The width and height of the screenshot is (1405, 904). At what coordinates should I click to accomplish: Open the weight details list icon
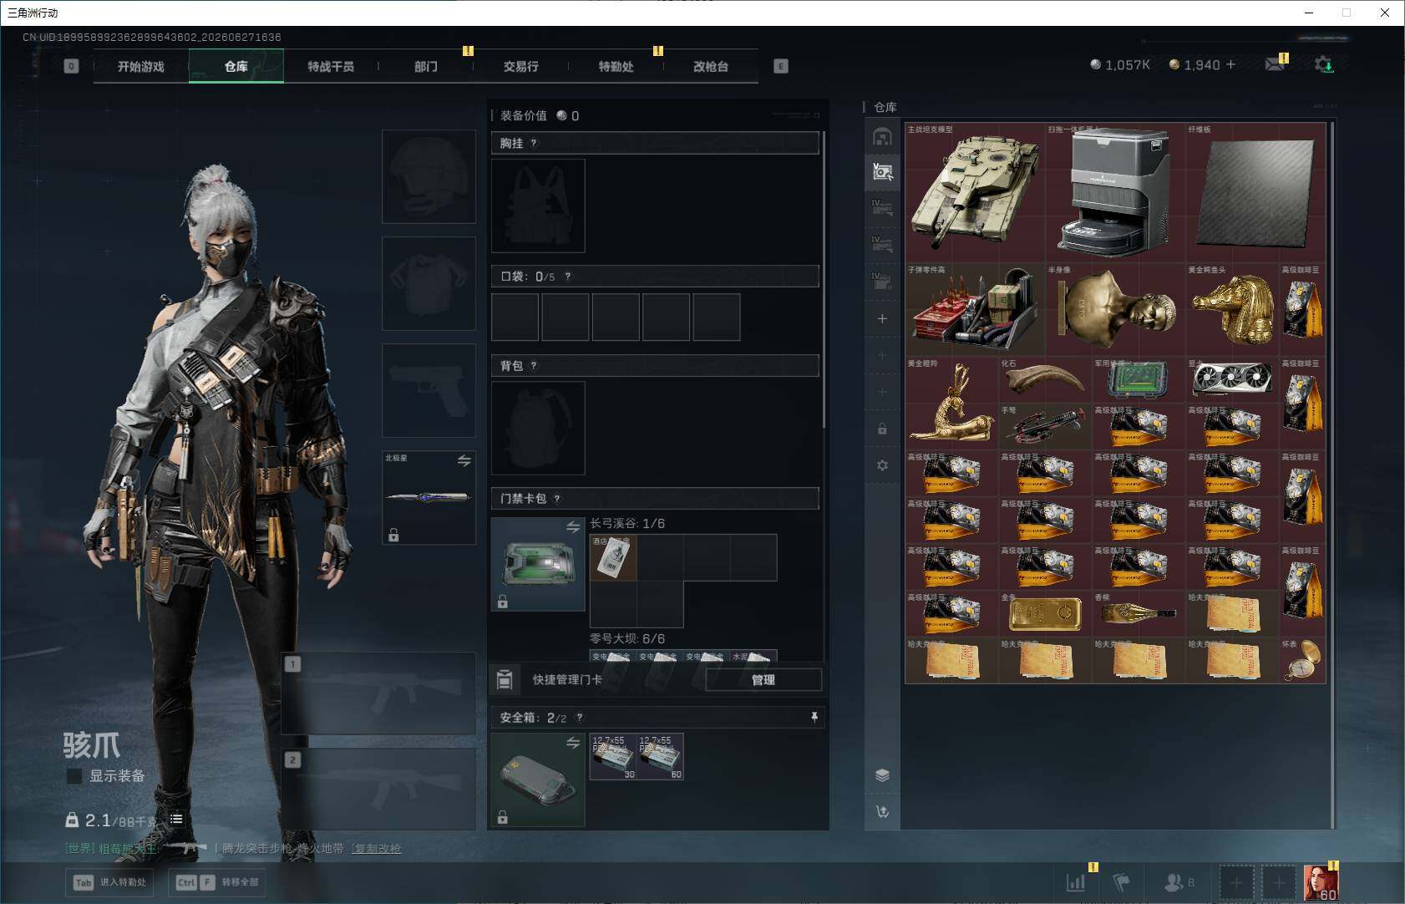(x=176, y=819)
